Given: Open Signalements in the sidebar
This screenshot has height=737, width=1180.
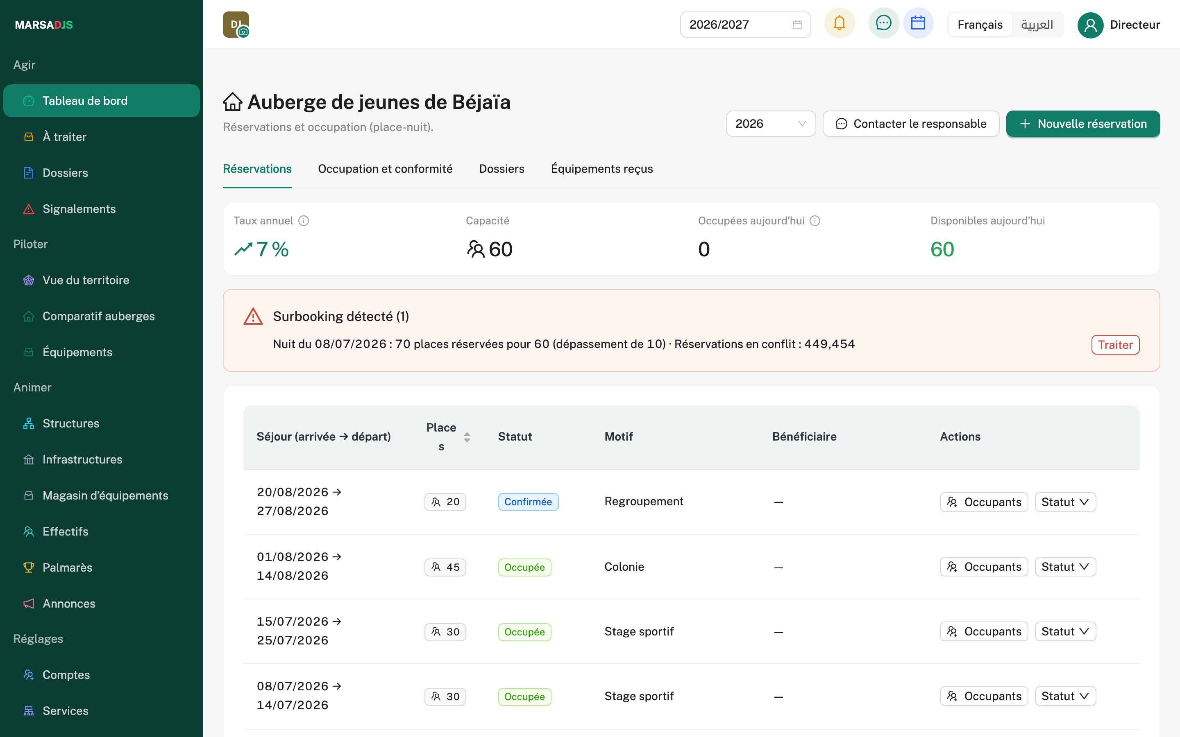Looking at the screenshot, I should (x=102, y=209).
